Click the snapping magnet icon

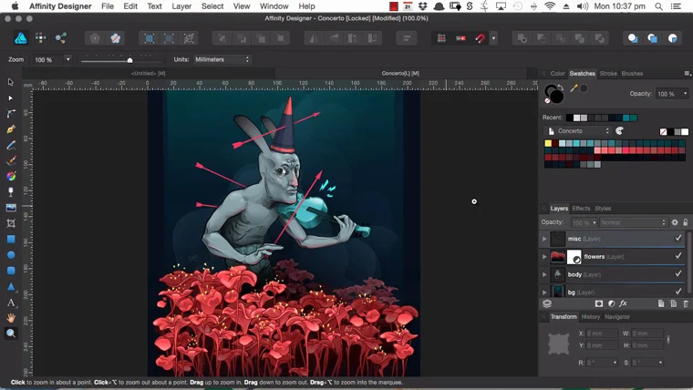(480, 38)
